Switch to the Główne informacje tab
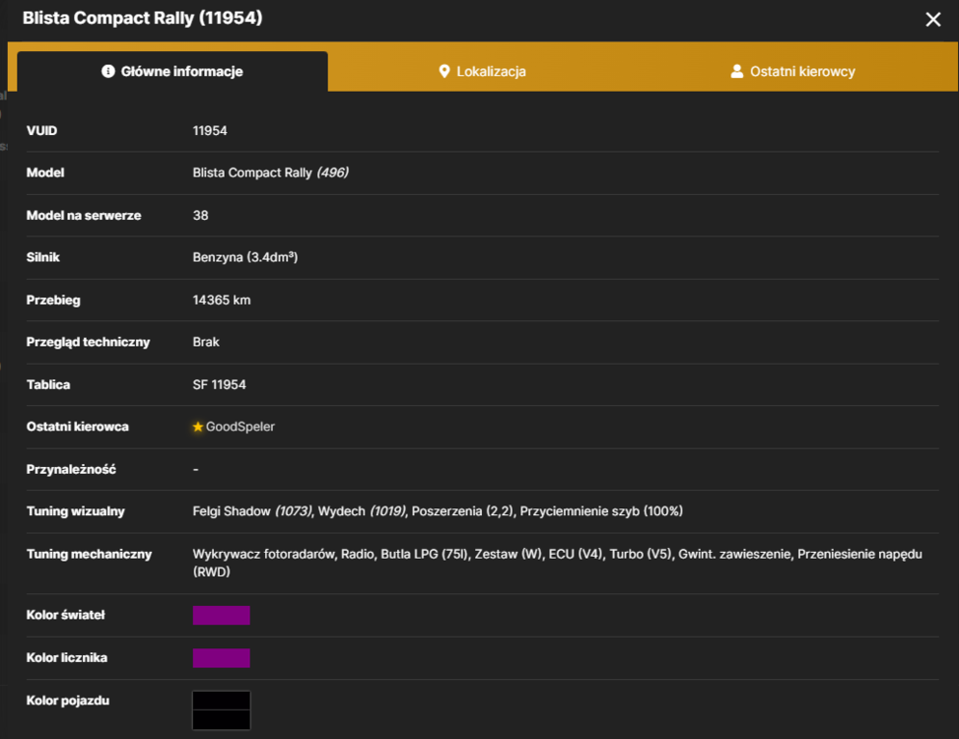This screenshot has width=959, height=739. coord(172,72)
